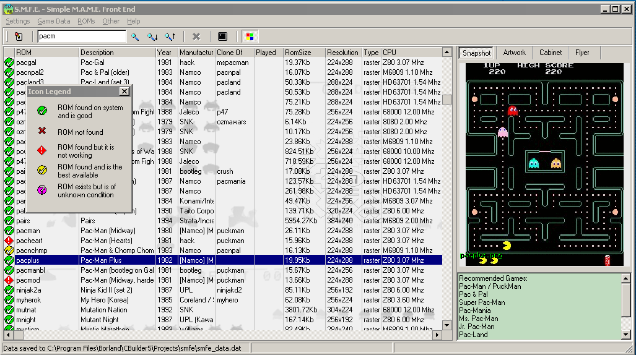Click the first toolbar icon left of search box
Screen dimensions: 636x355
click(19, 37)
